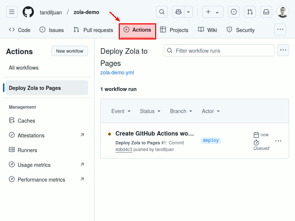Viewport: 295px width, 221px height.
Task: Switch to the Projects tab
Action: tap(174, 30)
